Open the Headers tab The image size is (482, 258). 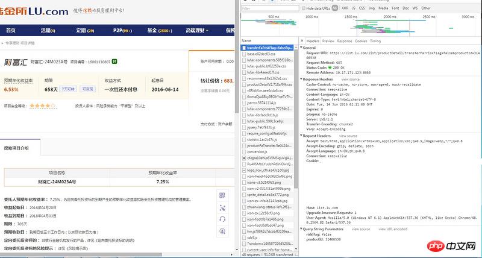(x=313, y=41)
